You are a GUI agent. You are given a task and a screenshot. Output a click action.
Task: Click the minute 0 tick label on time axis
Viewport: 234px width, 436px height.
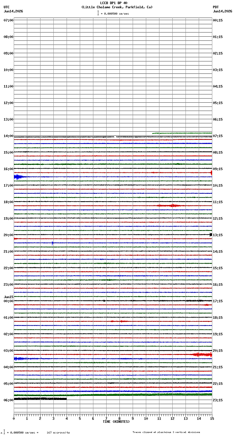point(14,419)
